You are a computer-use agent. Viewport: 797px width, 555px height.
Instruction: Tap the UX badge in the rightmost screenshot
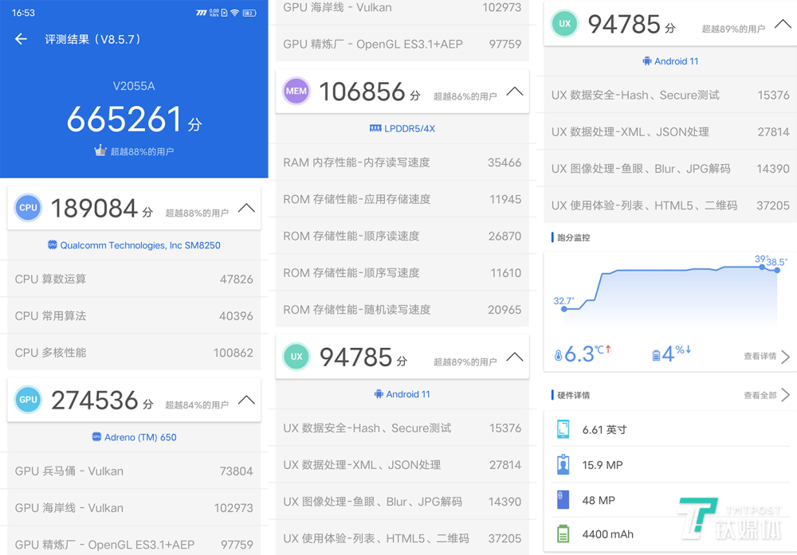pyautogui.click(x=565, y=23)
